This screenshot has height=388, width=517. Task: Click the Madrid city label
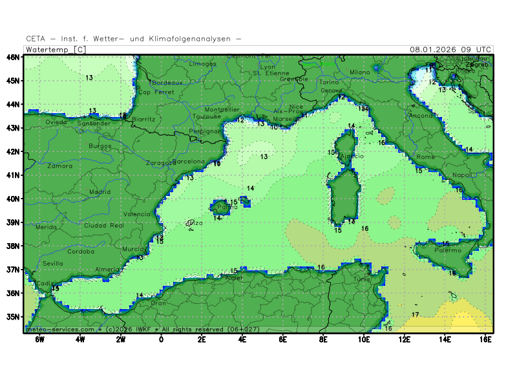click(x=100, y=192)
